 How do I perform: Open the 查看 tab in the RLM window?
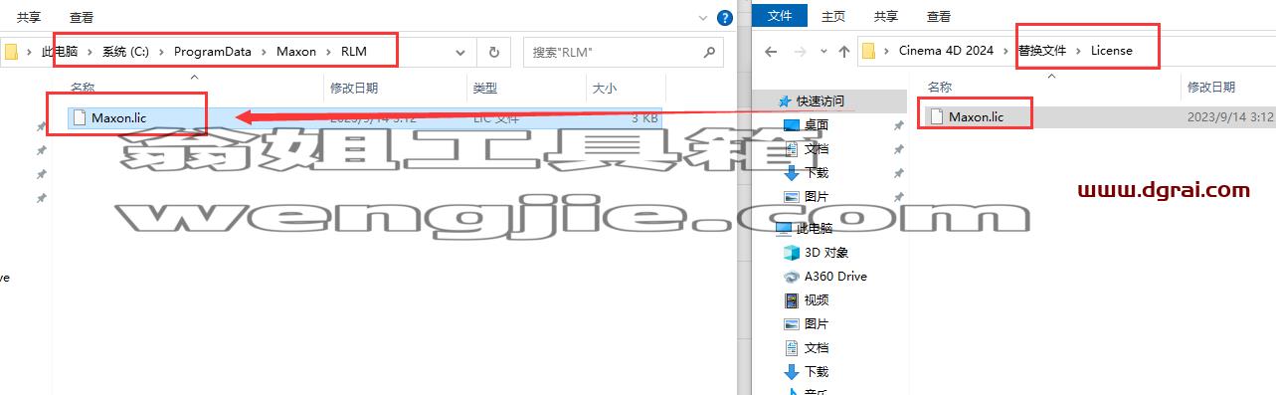coord(82,17)
